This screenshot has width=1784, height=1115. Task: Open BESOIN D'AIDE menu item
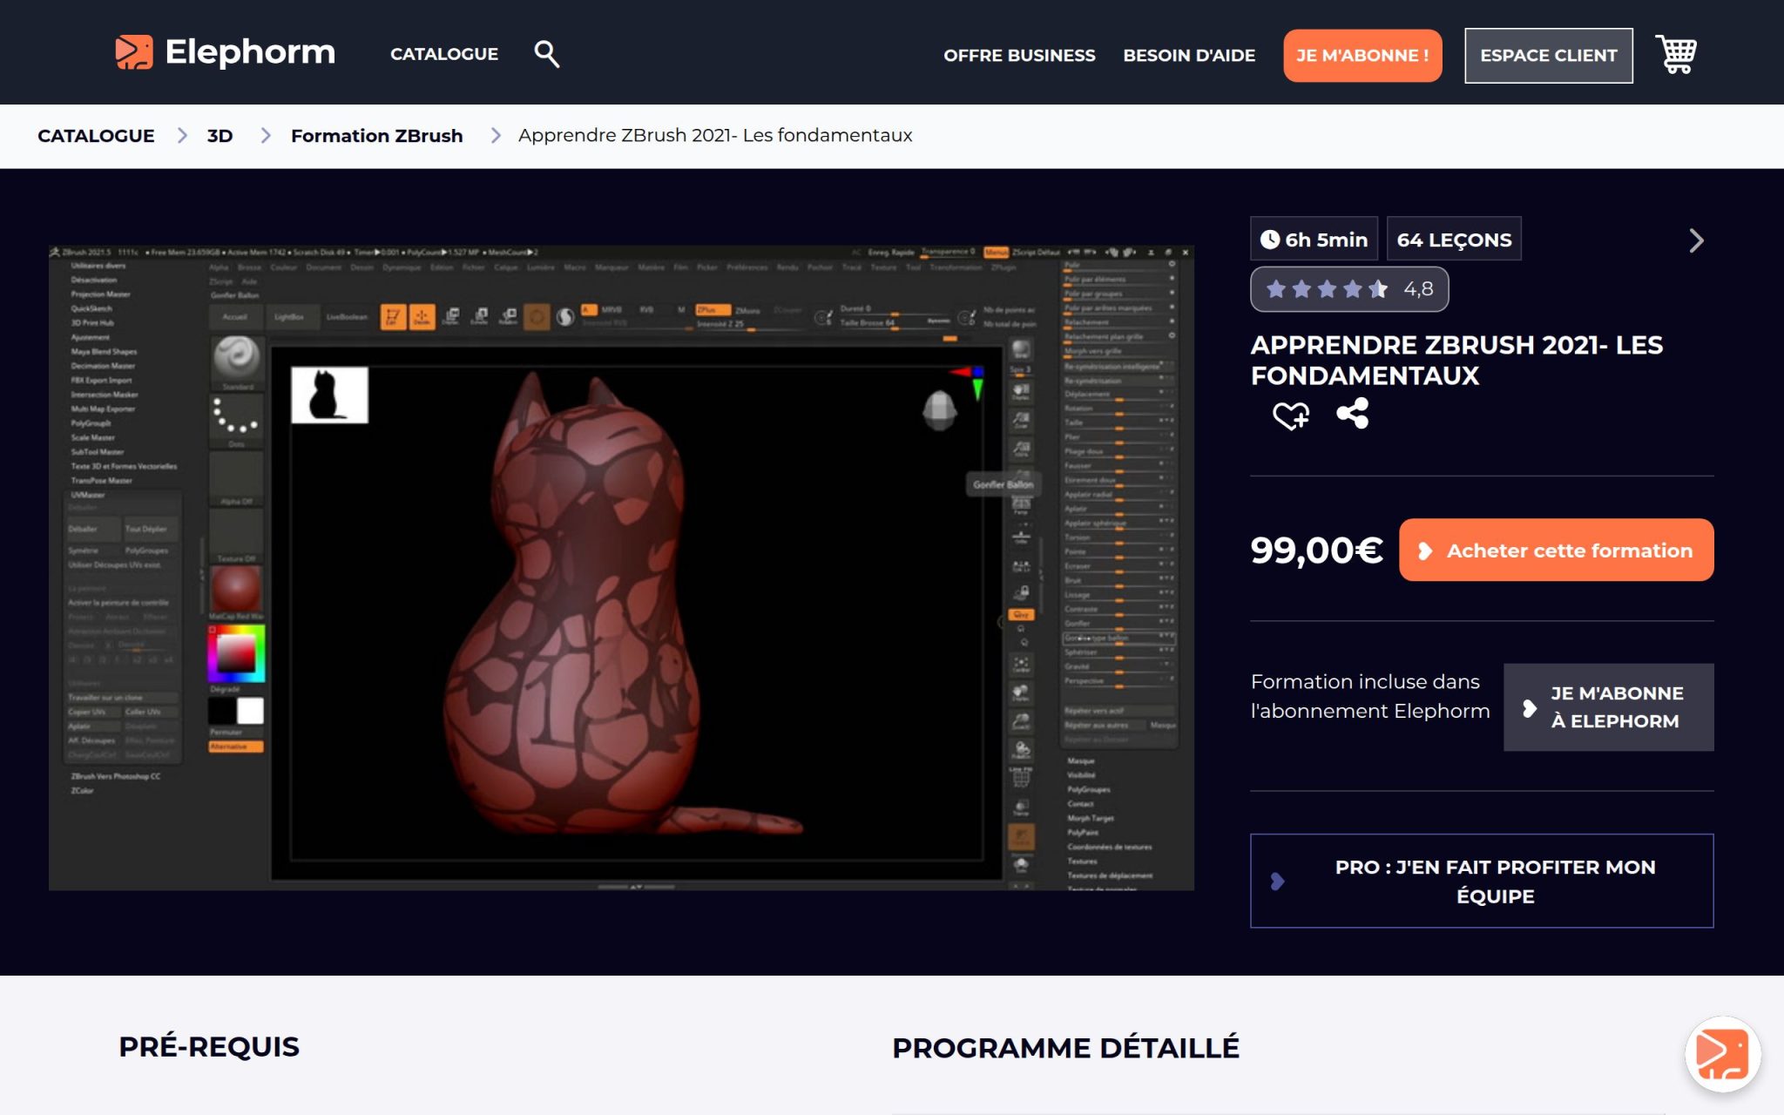(x=1189, y=56)
